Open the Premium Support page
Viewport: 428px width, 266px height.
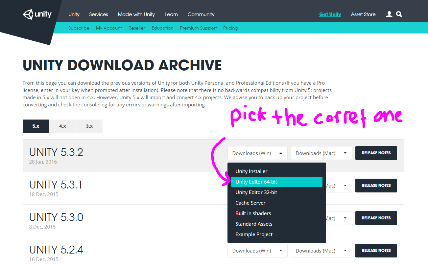coord(198,28)
